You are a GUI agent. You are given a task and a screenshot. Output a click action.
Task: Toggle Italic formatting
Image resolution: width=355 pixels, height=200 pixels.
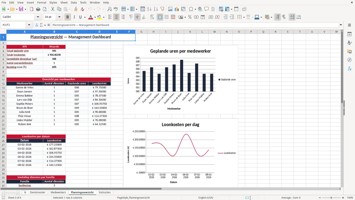[74, 17]
